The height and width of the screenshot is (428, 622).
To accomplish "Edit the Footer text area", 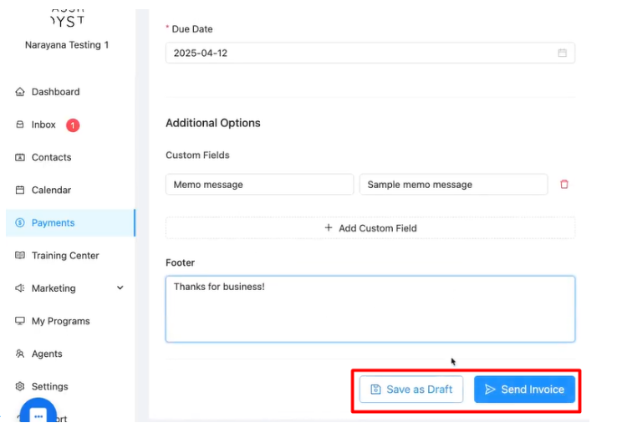I will coord(370,309).
